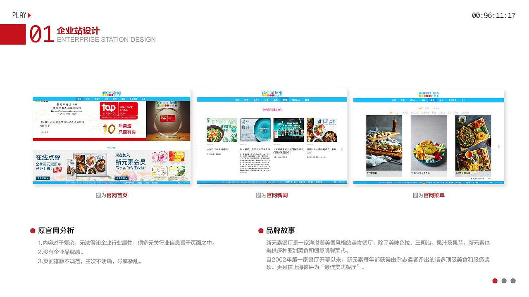Open the 活出新鲜 blue plate news thumbnail
Screen dimensions: 529x297
point(255,130)
